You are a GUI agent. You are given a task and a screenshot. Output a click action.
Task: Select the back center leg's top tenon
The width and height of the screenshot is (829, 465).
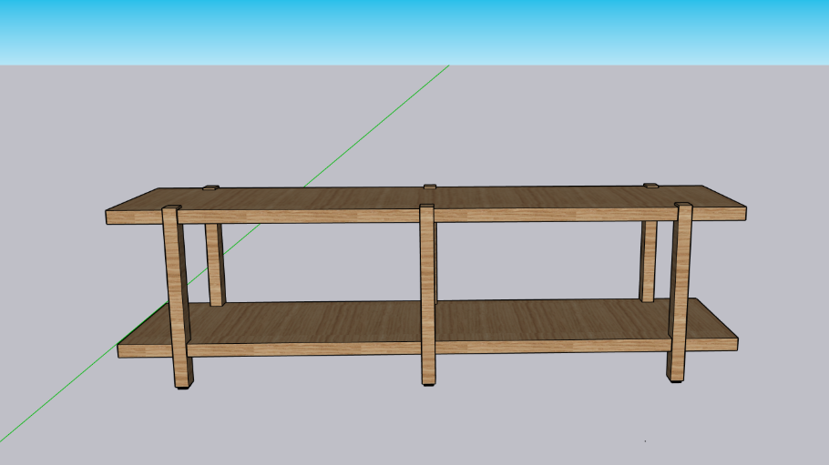tap(430, 187)
